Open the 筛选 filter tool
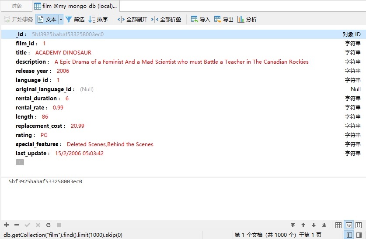Viewport: 366px width, 239px height. [75, 19]
